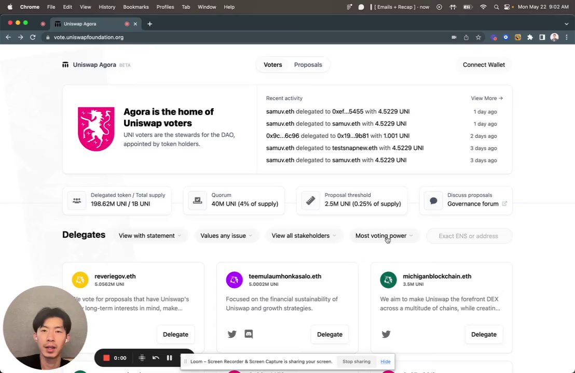Open a new browser tab with plus
The image size is (575, 373).
(x=149, y=24)
